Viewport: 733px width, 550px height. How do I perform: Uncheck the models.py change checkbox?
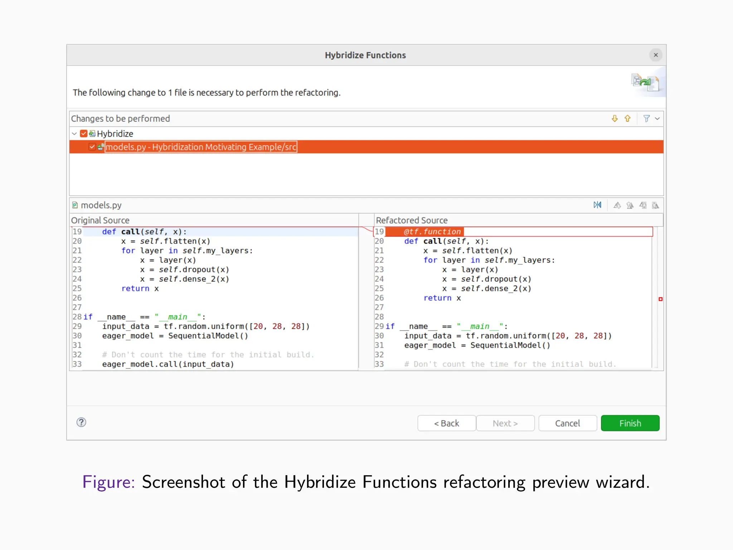point(92,146)
